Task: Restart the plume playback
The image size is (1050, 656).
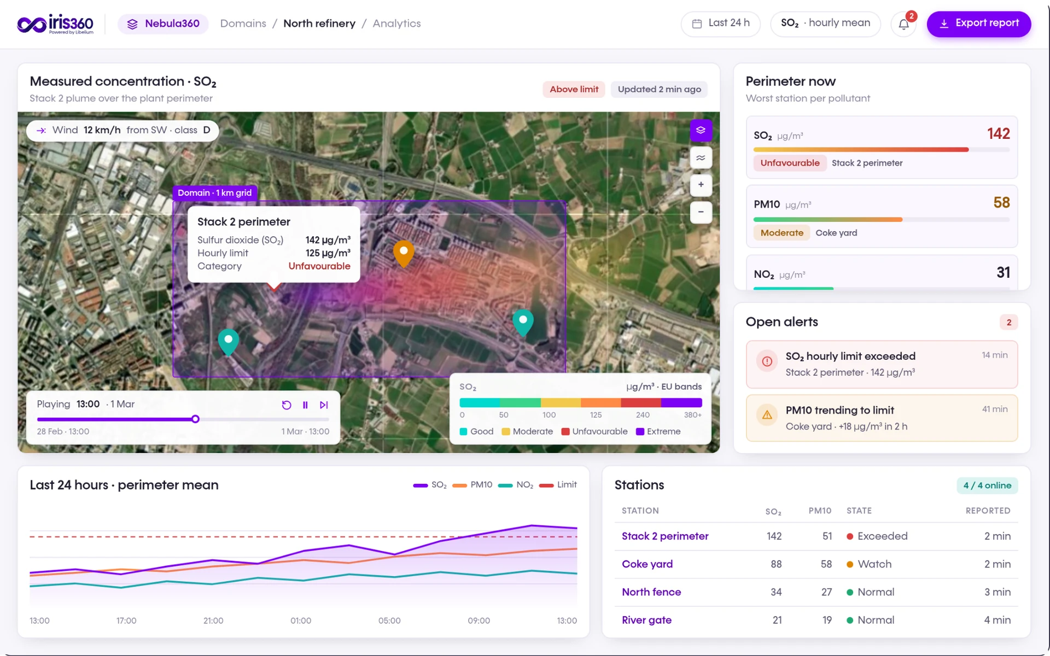Action: (x=286, y=405)
